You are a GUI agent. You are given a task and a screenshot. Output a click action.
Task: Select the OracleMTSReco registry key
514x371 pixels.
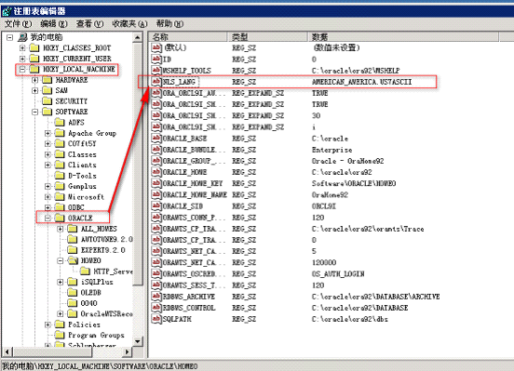[x=106, y=313]
